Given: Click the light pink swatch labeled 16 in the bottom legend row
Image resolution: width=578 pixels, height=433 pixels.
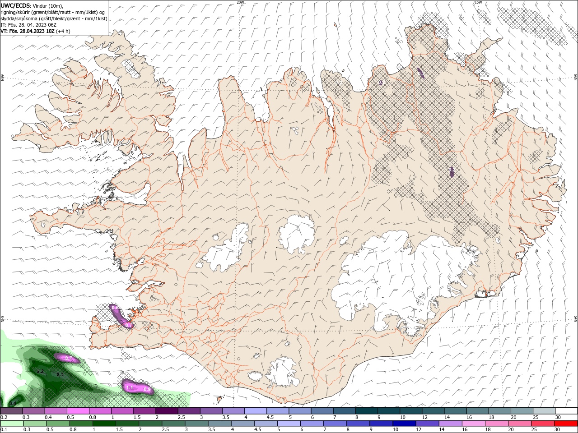Looking at the screenshot, I should (x=472, y=424).
